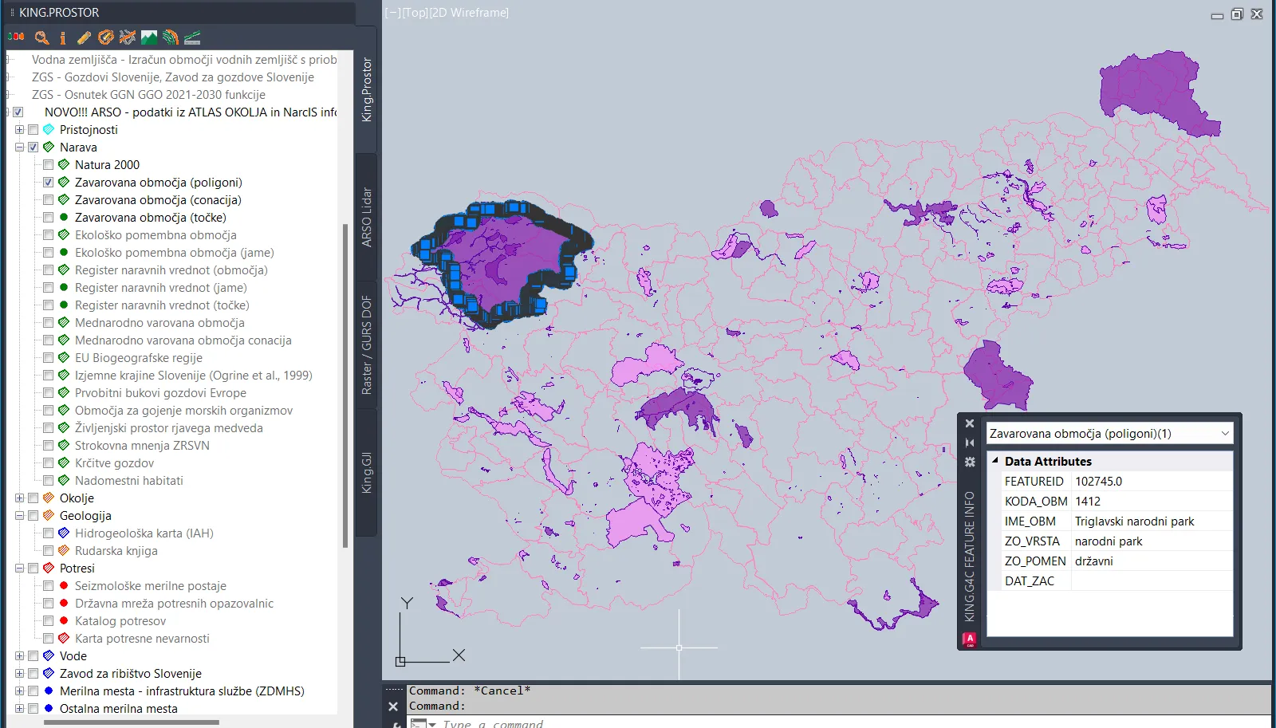Expand the Okolje tree group
The width and height of the screenshot is (1276, 728).
(19, 498)
